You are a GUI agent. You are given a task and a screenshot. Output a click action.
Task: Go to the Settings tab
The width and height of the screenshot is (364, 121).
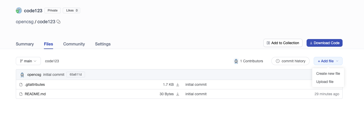(103, 44)
